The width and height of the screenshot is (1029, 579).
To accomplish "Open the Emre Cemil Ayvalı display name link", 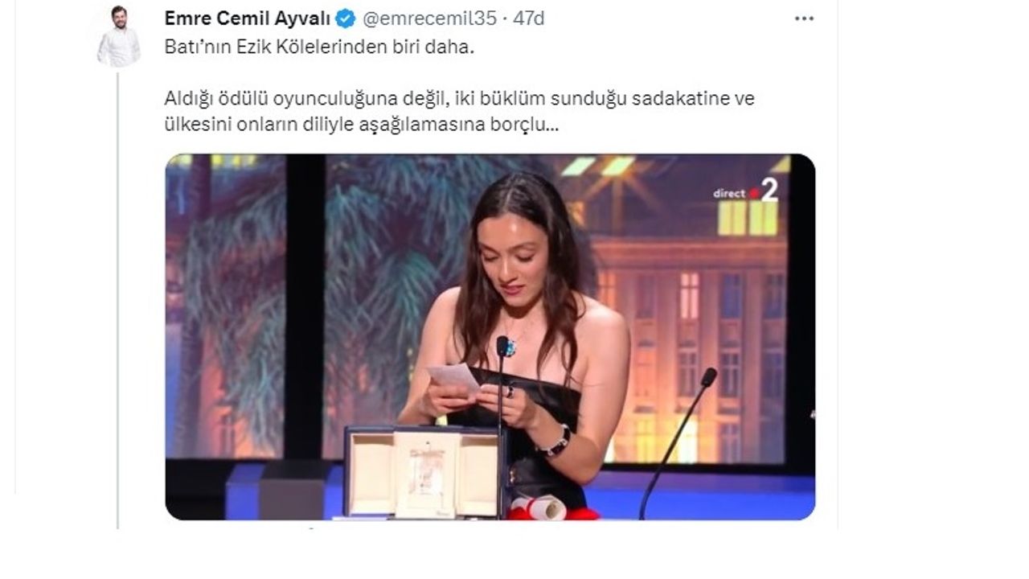I will tap(248, 18).
